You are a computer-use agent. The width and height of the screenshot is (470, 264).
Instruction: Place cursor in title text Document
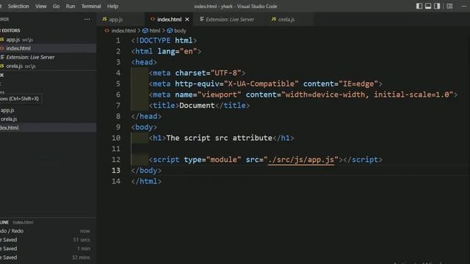tap(197, 106)
